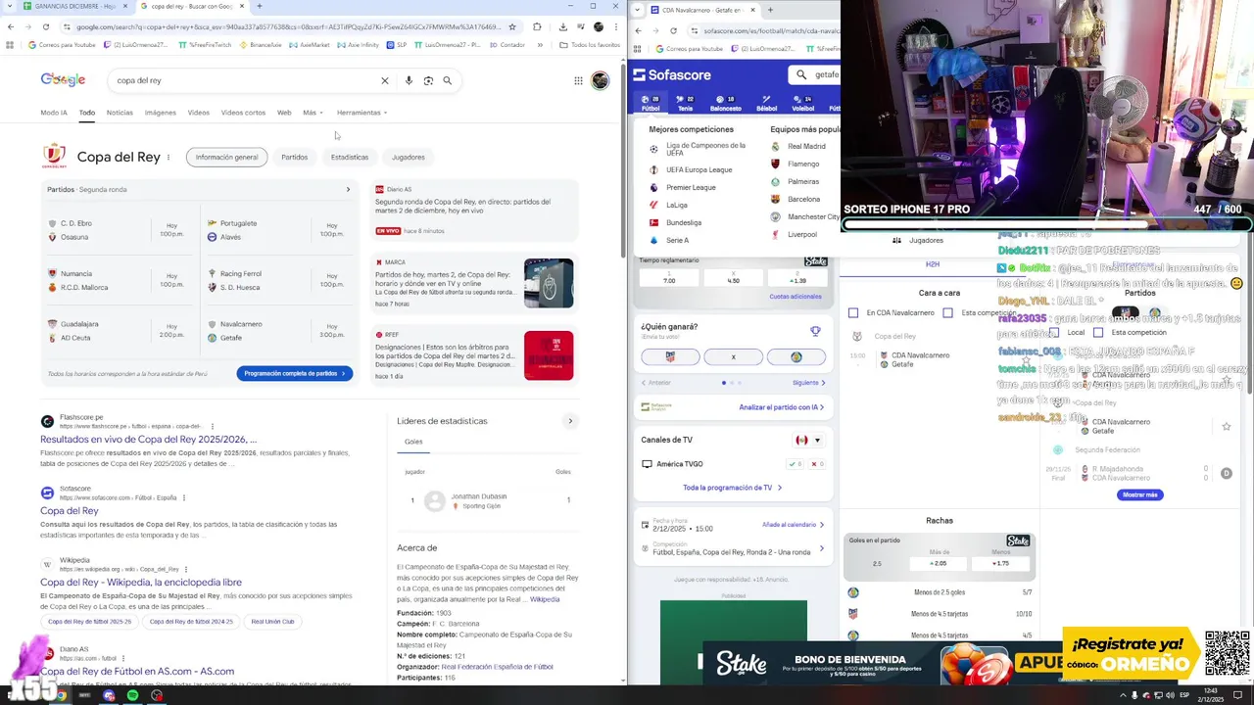Open TV channels country dropdown
The width and height of the screenshot is (1254, 705).
808,440
